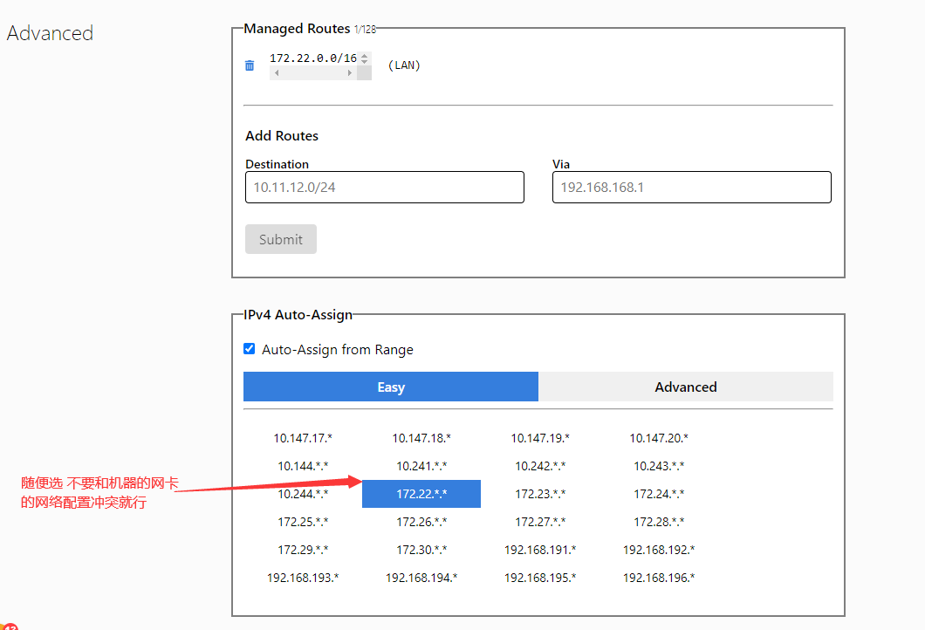
Task: Choose the 192.168.192.* range
Action: 658,549
